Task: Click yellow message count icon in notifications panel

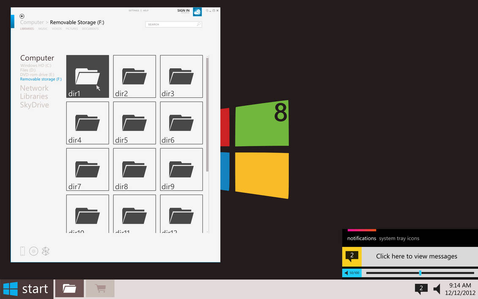Action: tap(352, 257)
